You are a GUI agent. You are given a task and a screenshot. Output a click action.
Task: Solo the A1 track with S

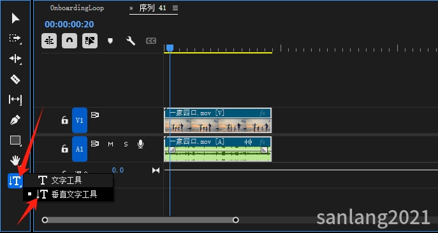click(126, 145)
